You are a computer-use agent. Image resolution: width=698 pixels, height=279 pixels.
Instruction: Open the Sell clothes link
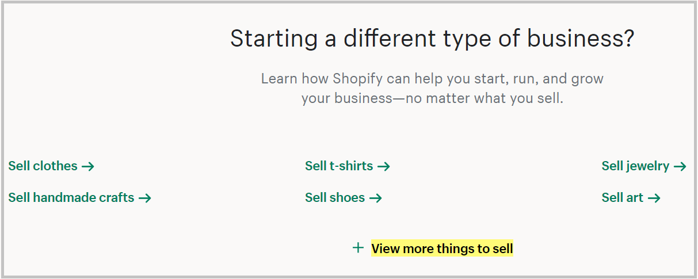[43, 166]
